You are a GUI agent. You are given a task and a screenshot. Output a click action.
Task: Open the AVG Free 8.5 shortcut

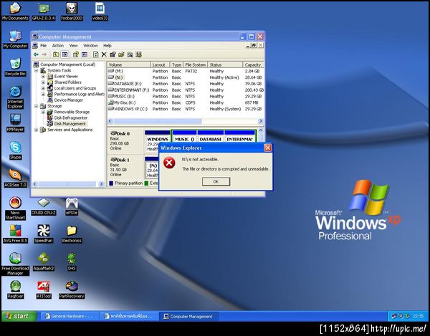(15, 234)
